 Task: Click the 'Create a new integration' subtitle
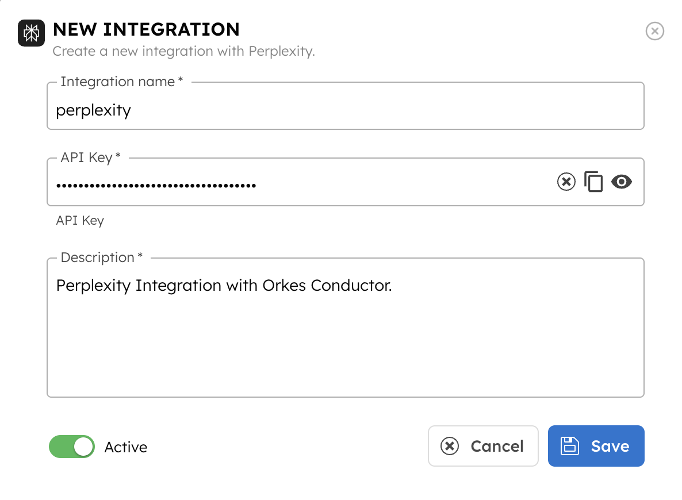click(183, 51)
